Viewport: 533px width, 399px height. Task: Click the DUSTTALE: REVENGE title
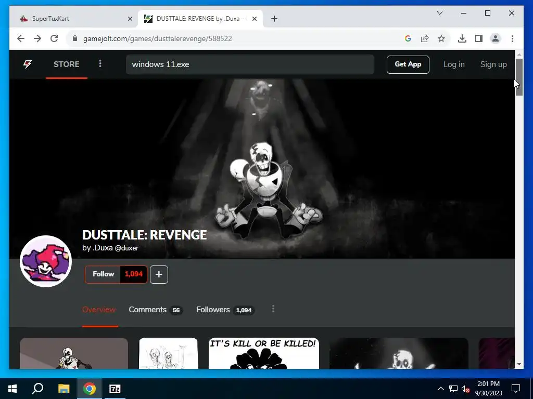click(145, 235)
